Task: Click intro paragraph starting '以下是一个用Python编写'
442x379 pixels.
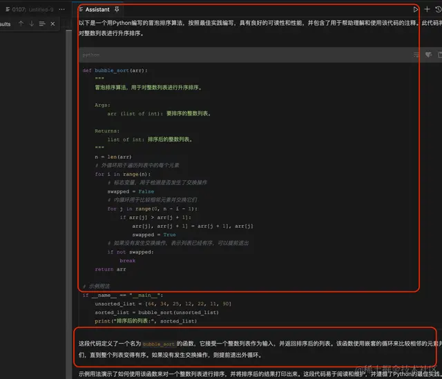Action: pos(260,28)
